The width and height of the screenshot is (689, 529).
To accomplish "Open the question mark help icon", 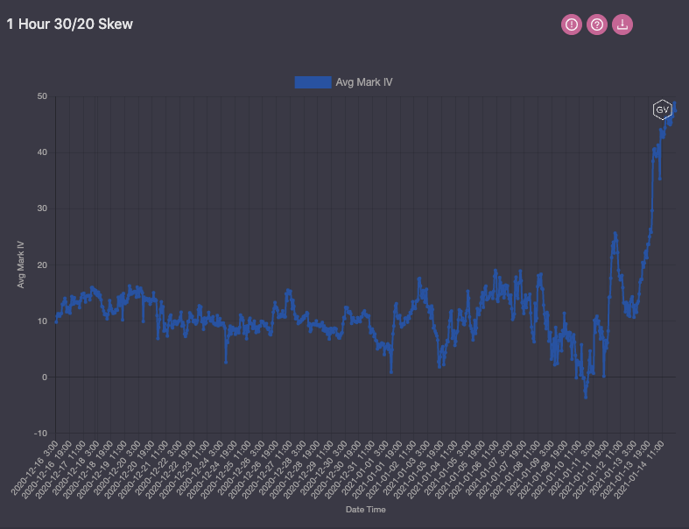I will pyautogui.click(x=597, y=25).
